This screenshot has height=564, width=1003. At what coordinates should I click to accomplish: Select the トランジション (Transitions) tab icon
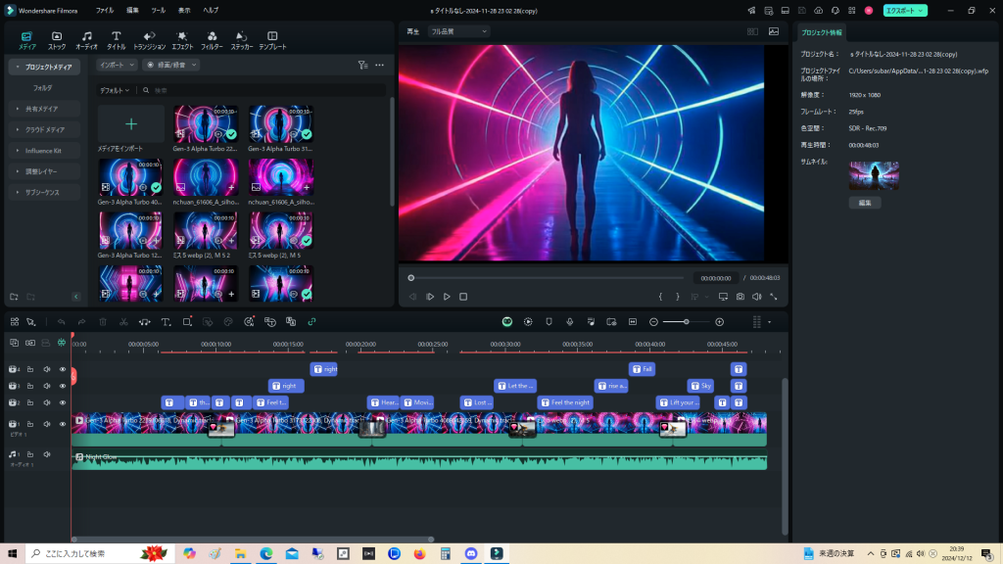click(x=149, y=36)
